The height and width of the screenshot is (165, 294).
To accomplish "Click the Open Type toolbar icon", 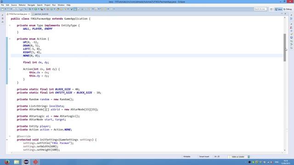I will click(x=58, y=9).
